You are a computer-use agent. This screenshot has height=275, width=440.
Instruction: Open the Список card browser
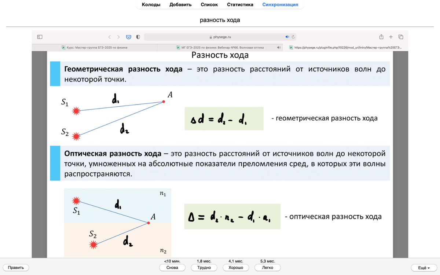pos(209,5)
